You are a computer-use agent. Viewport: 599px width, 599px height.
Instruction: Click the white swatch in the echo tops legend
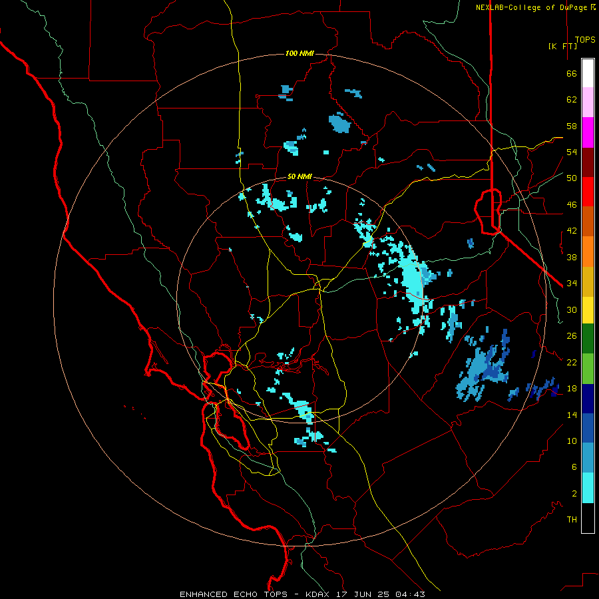pyautogui.click(x=588, y=73)
